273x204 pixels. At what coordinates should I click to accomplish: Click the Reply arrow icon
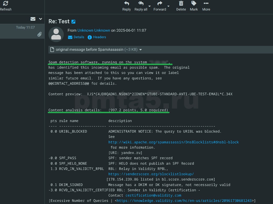tap(127, 3)
